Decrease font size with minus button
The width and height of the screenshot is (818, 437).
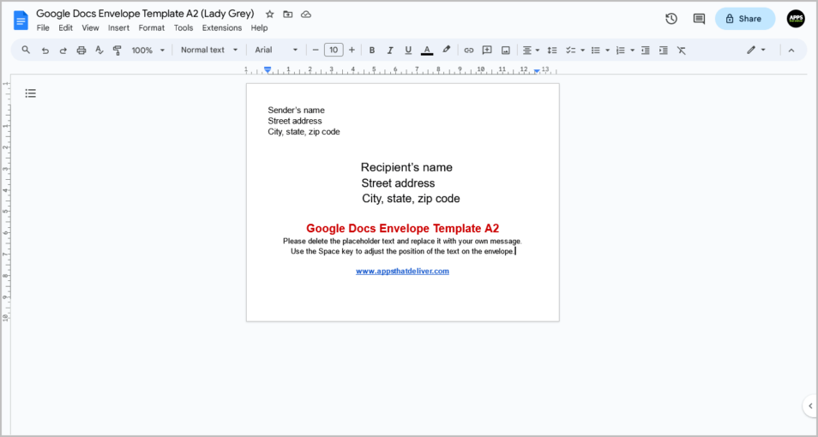point(315,50)
